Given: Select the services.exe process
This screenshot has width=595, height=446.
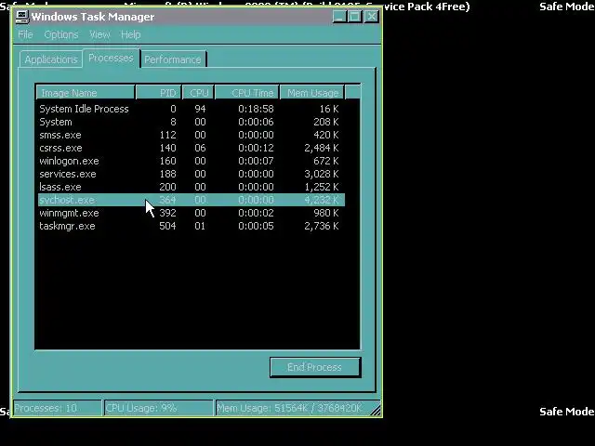Looking at the screenshot, I should (x=192, y=174).
